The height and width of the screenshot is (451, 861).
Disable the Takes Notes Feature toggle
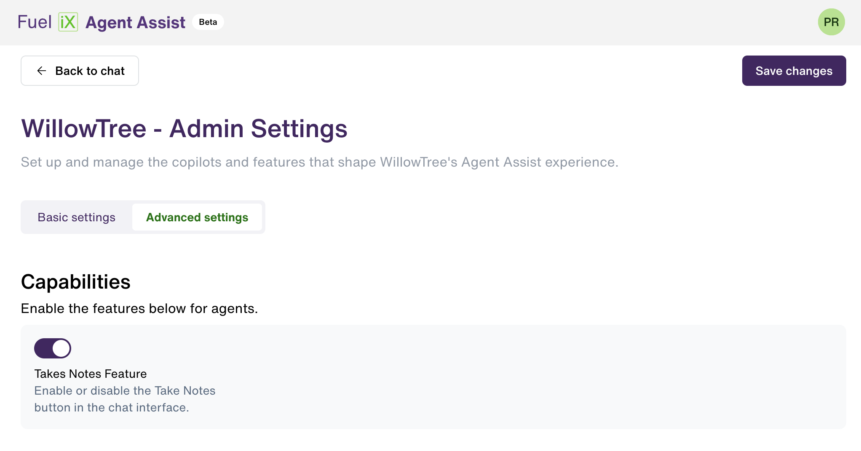(53, 348)
